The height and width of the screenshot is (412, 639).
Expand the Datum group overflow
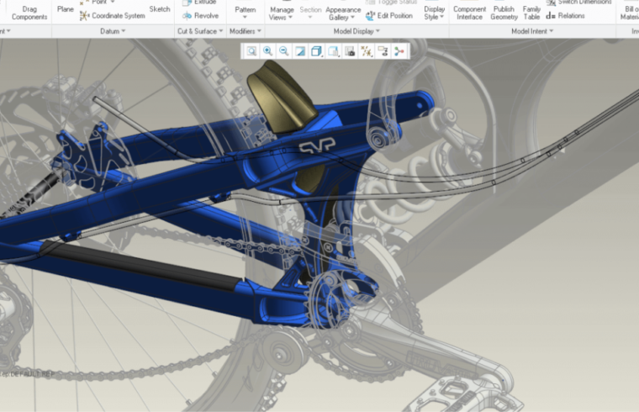pyautogui.click(x=113, y=31)
